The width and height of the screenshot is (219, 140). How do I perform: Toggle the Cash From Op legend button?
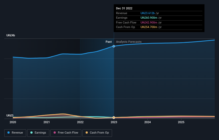tap(97, 133)
